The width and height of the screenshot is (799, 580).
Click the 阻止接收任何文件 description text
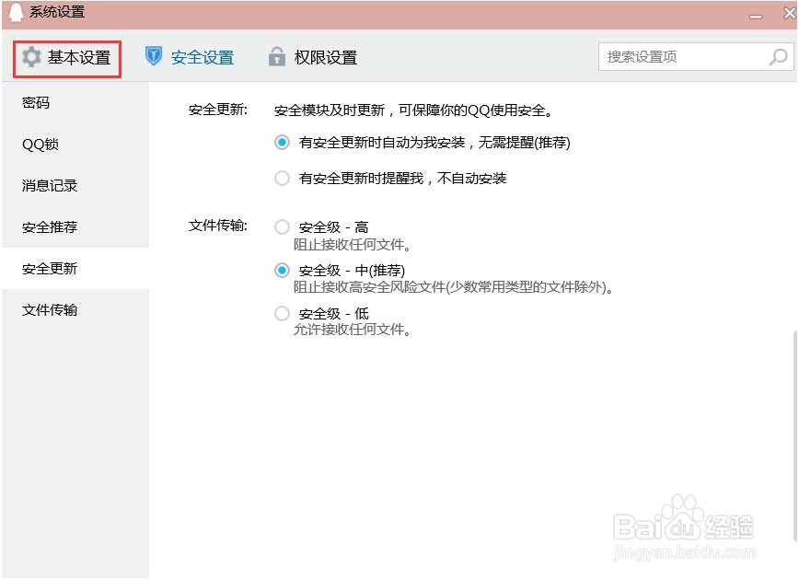[352, 245]
